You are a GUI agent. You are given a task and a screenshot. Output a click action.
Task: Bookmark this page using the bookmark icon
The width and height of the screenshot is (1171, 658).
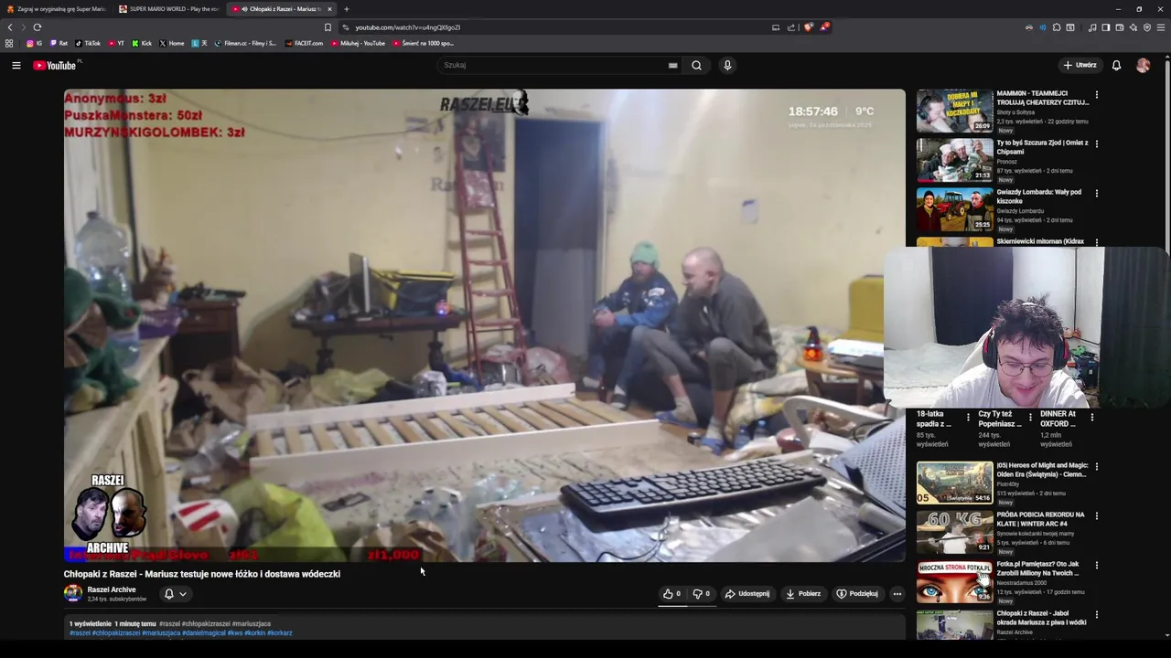[x=328, y=27]
